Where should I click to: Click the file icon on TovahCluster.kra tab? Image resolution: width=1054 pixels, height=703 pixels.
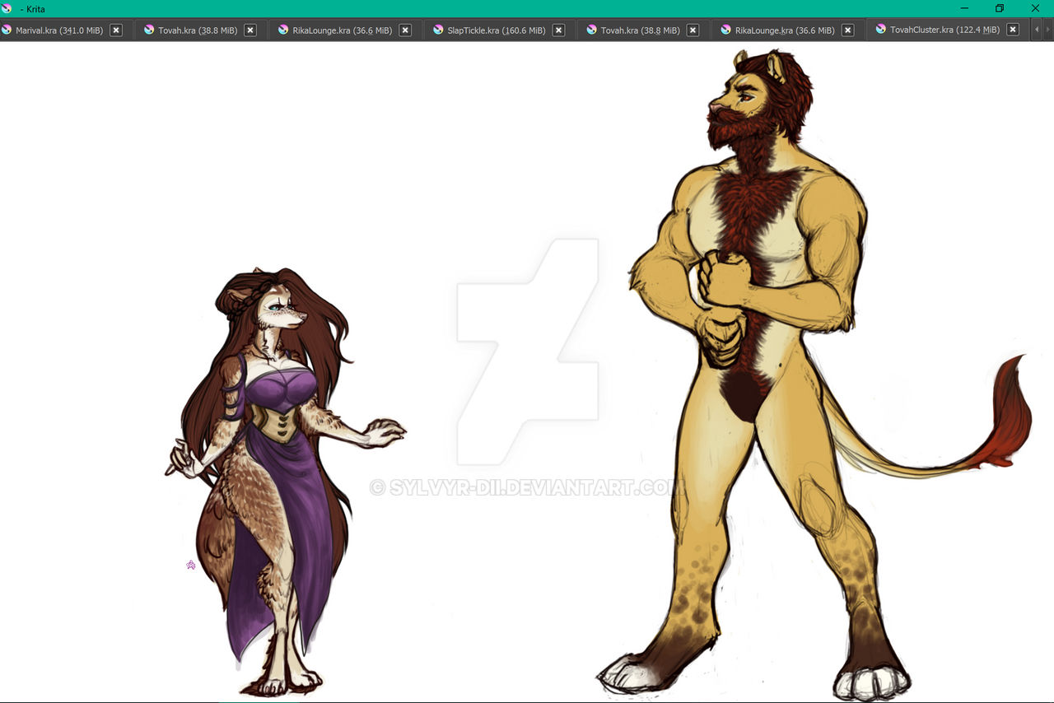tap(881, 29)
